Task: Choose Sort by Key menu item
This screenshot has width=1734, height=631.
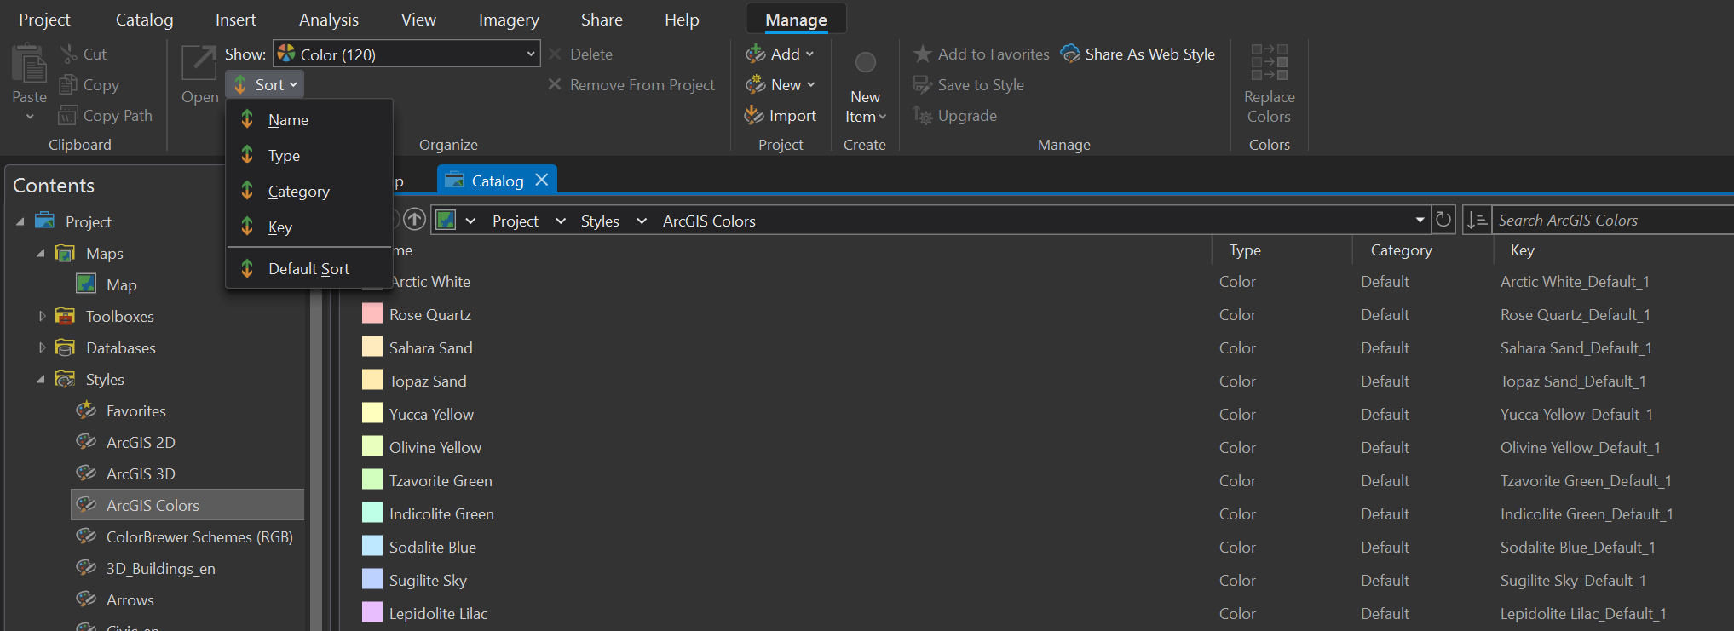Action: point(308,227)
